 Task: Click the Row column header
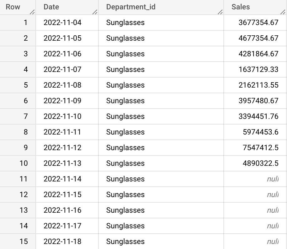click(13, 7)
